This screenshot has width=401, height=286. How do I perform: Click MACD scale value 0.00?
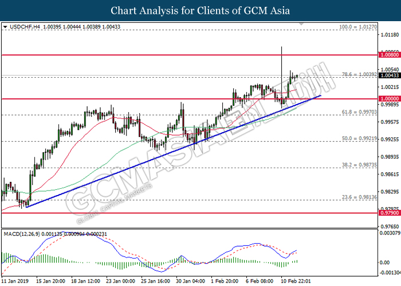pos(384,263)
